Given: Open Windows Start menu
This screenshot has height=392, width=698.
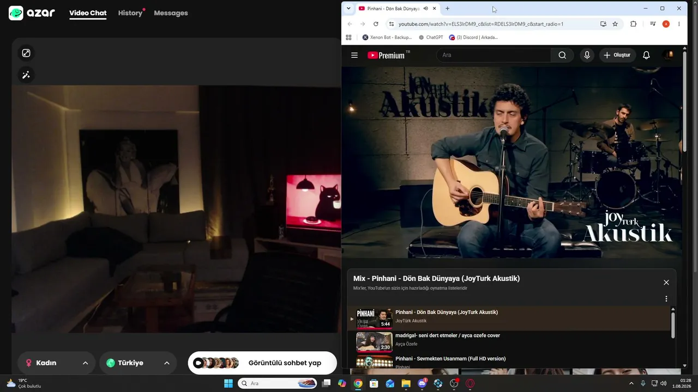Looking at the screenshot, I should pos(228,383).
